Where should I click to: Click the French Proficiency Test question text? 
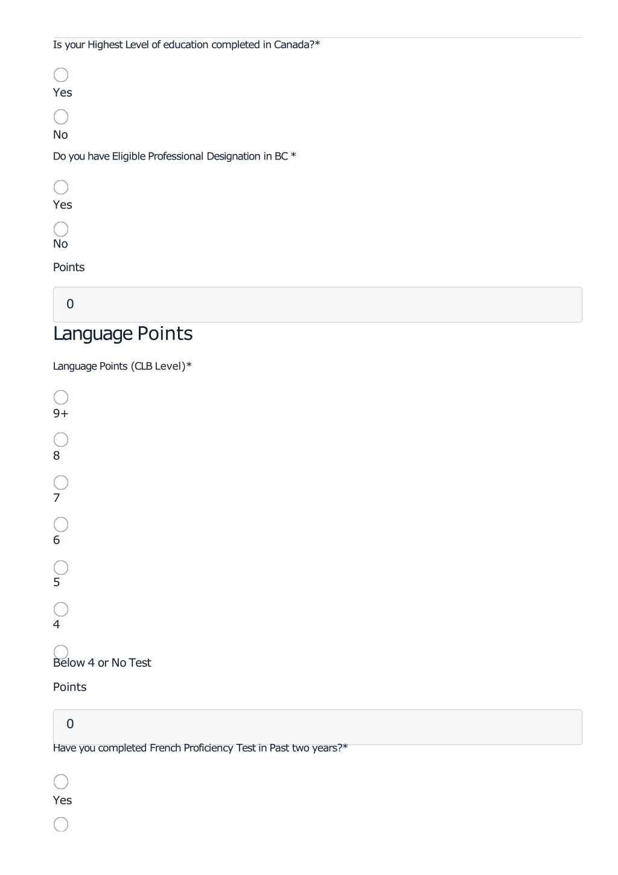200,748
